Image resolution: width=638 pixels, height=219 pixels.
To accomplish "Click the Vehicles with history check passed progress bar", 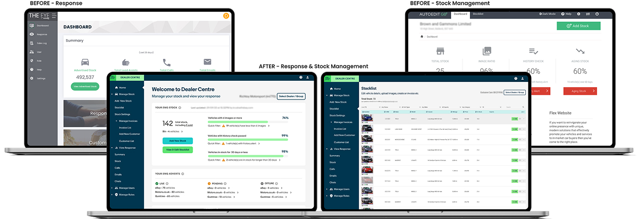I will [x=248, y=139].
